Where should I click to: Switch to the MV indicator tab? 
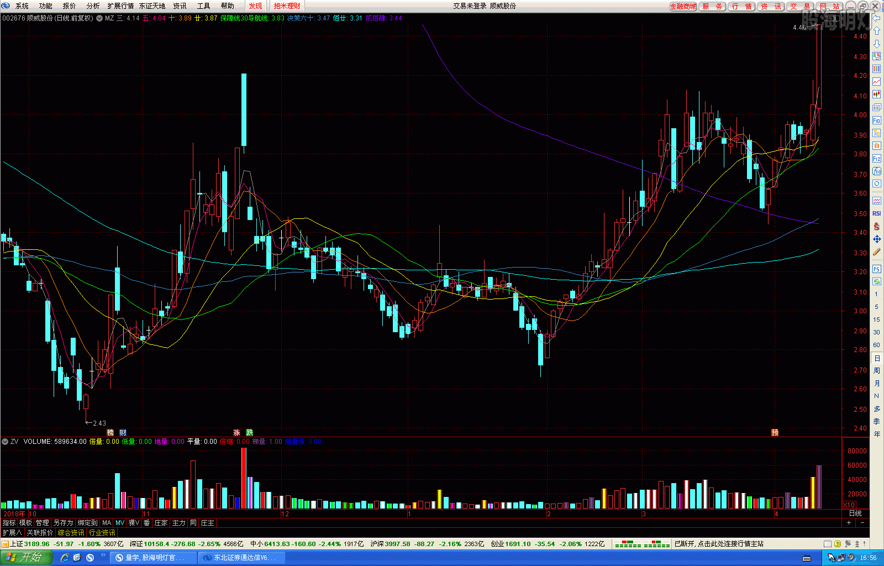click(x=120, y=522)
